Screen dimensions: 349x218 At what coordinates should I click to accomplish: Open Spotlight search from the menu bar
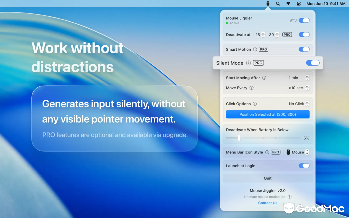pyautogui.click(x=278, y=4)
